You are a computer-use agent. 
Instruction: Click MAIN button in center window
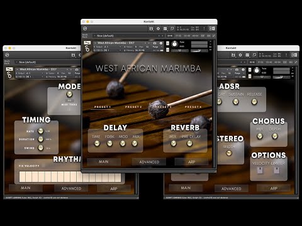click(104, 162)
